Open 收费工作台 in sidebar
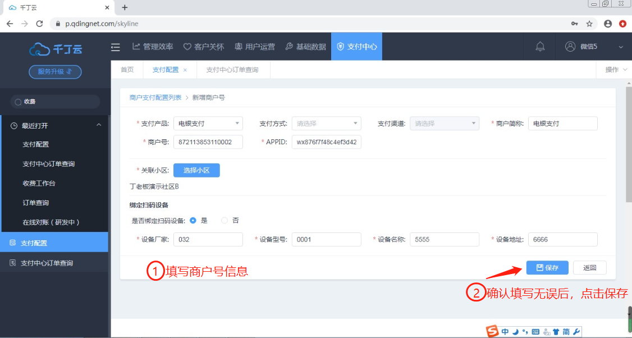Viewport: 632px width, 338px height. click(39, 183)
